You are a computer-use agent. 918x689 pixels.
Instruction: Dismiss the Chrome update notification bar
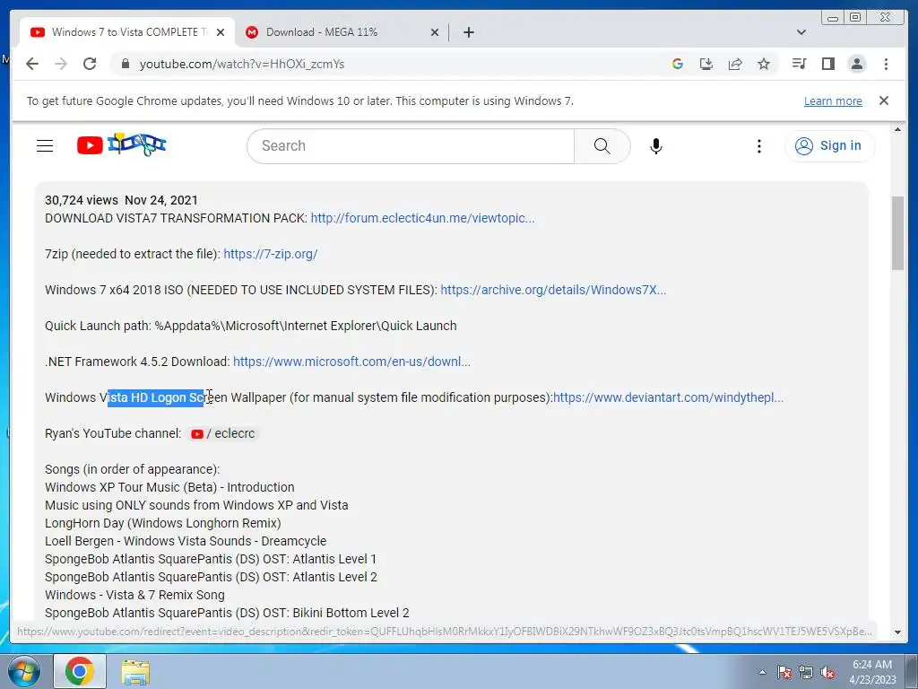click(x=883, y=100)
